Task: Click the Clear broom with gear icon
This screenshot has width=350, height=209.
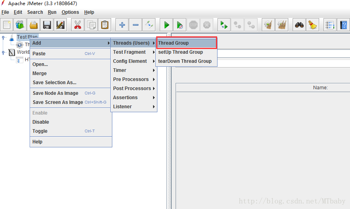Action: coord(268,25)
